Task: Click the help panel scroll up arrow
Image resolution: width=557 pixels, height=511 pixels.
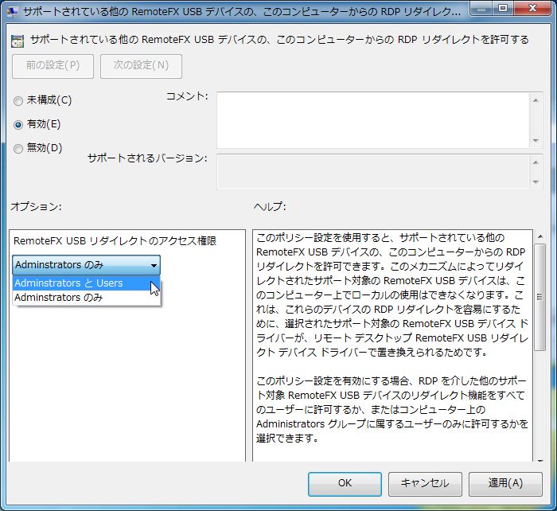Action: [539, 237]
